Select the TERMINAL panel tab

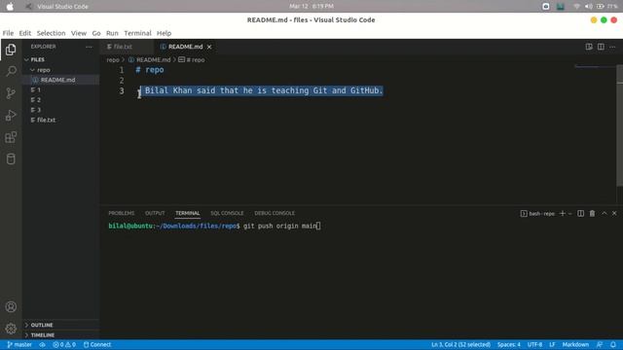coord(188,214)
